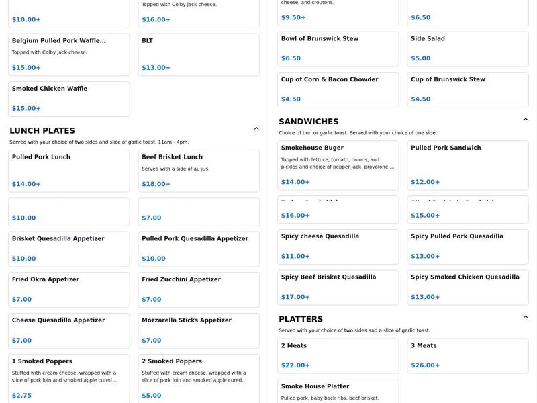Open the BLT menu item

click(199, 54)
